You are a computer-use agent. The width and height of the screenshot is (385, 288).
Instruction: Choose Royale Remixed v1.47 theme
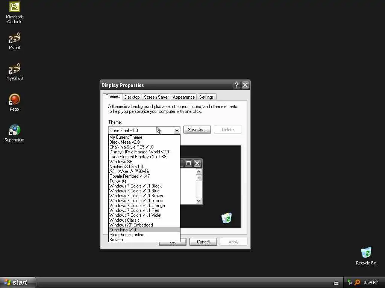coord(144,176)
